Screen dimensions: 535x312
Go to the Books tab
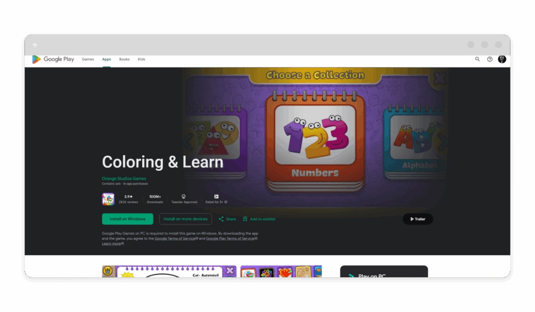pos(124,59)
